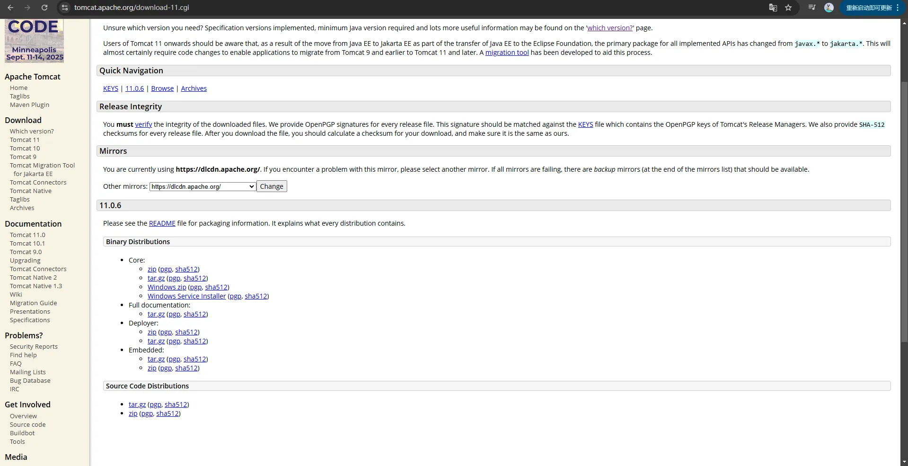Select Tomcat 9 under Download
The height and width of the screenshot is (466, 908).
coord(23,157)
